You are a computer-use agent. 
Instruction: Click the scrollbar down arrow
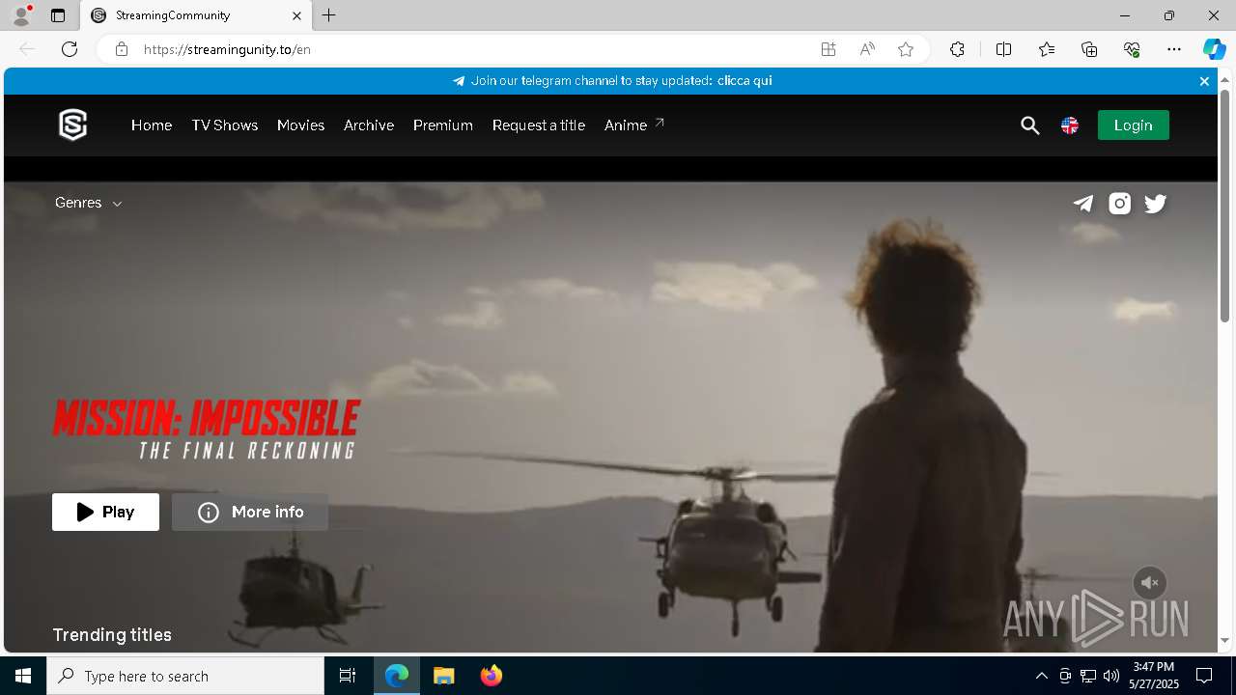coord(1224,641)
